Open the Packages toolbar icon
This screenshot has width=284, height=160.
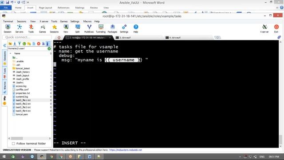pyautogui.click(x=112, y=28)
